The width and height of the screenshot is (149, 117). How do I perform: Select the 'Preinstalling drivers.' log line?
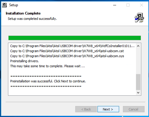(x=24, y=61)
